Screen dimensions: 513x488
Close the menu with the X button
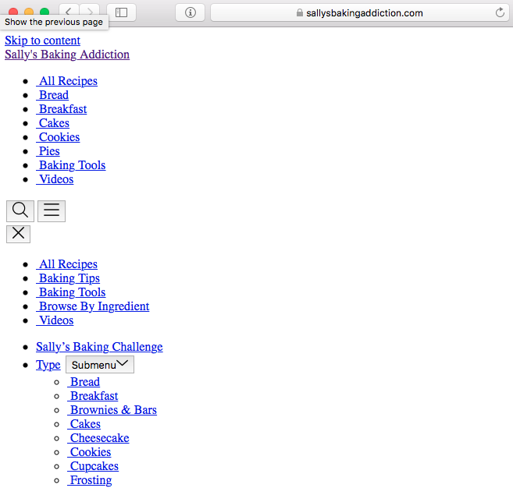(18, 234)
